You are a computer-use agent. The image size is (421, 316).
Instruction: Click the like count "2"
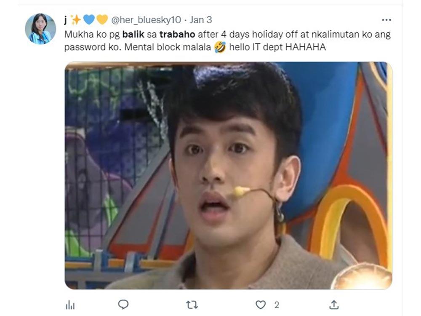277,305
